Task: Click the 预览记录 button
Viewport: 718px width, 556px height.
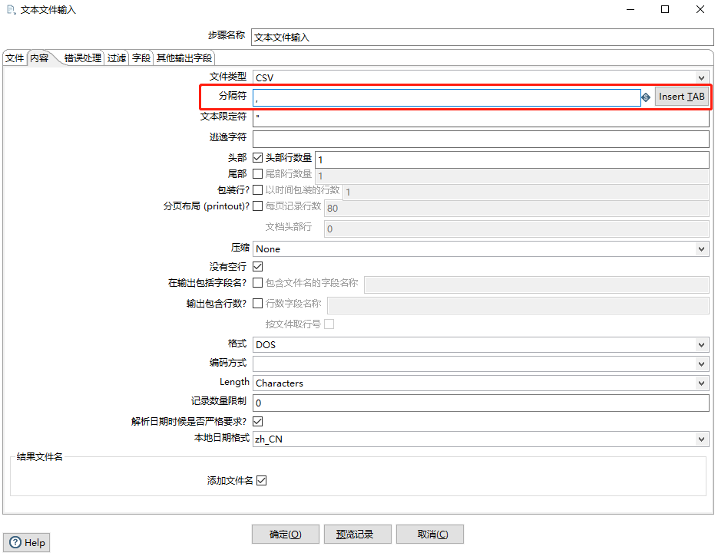Action: 358,535
